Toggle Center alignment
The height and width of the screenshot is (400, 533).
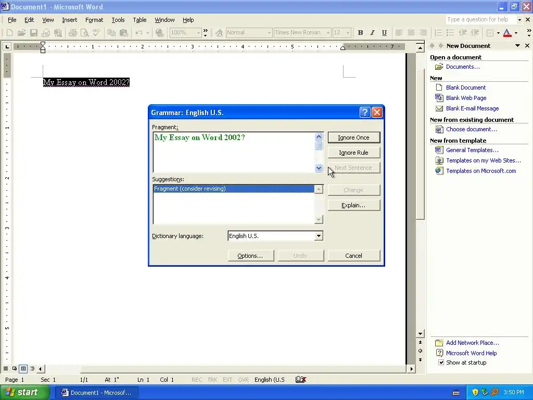(x=411, y=33)
